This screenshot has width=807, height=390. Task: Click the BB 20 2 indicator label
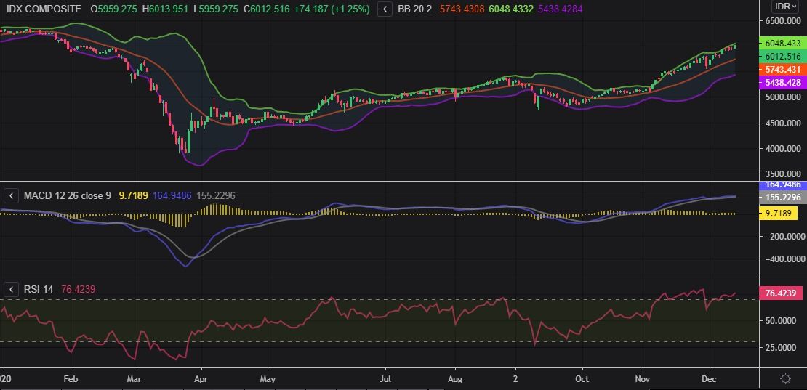point(415,9)
